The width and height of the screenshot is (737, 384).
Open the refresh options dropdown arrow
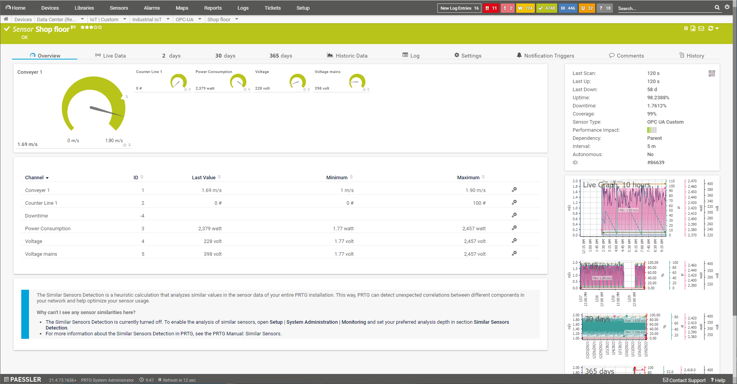coord(717,28)
